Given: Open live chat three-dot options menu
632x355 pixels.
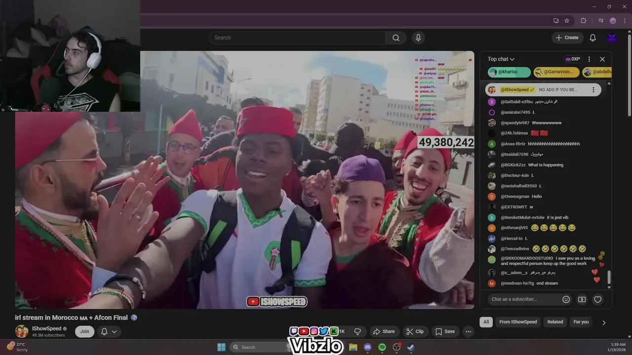Looking at the screenshot, I should coord(589,59).
